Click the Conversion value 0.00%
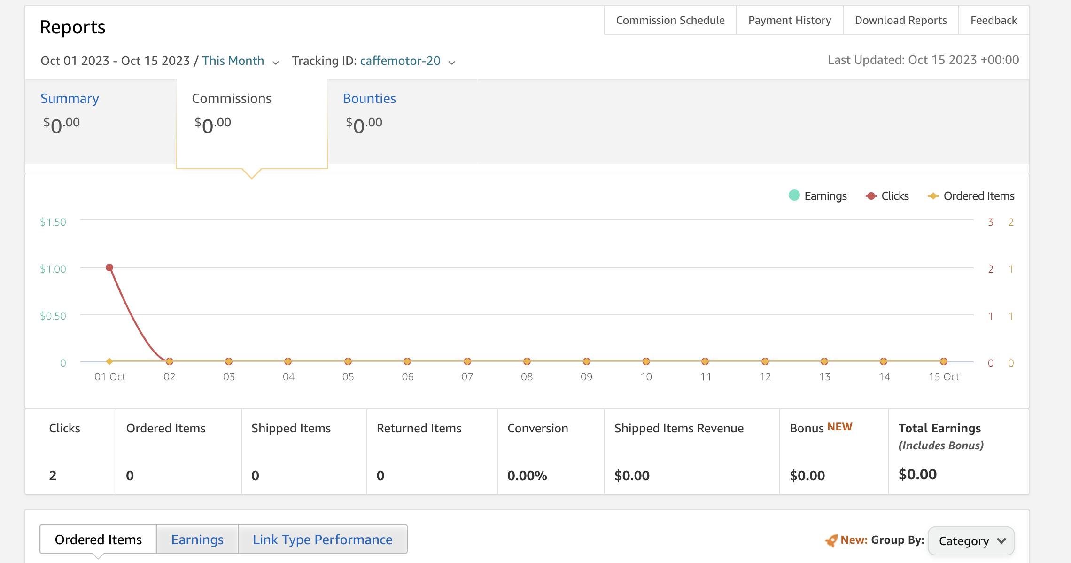Image resolution: width=1071 pixels, height=563 pixels. [x=527, y=476]
